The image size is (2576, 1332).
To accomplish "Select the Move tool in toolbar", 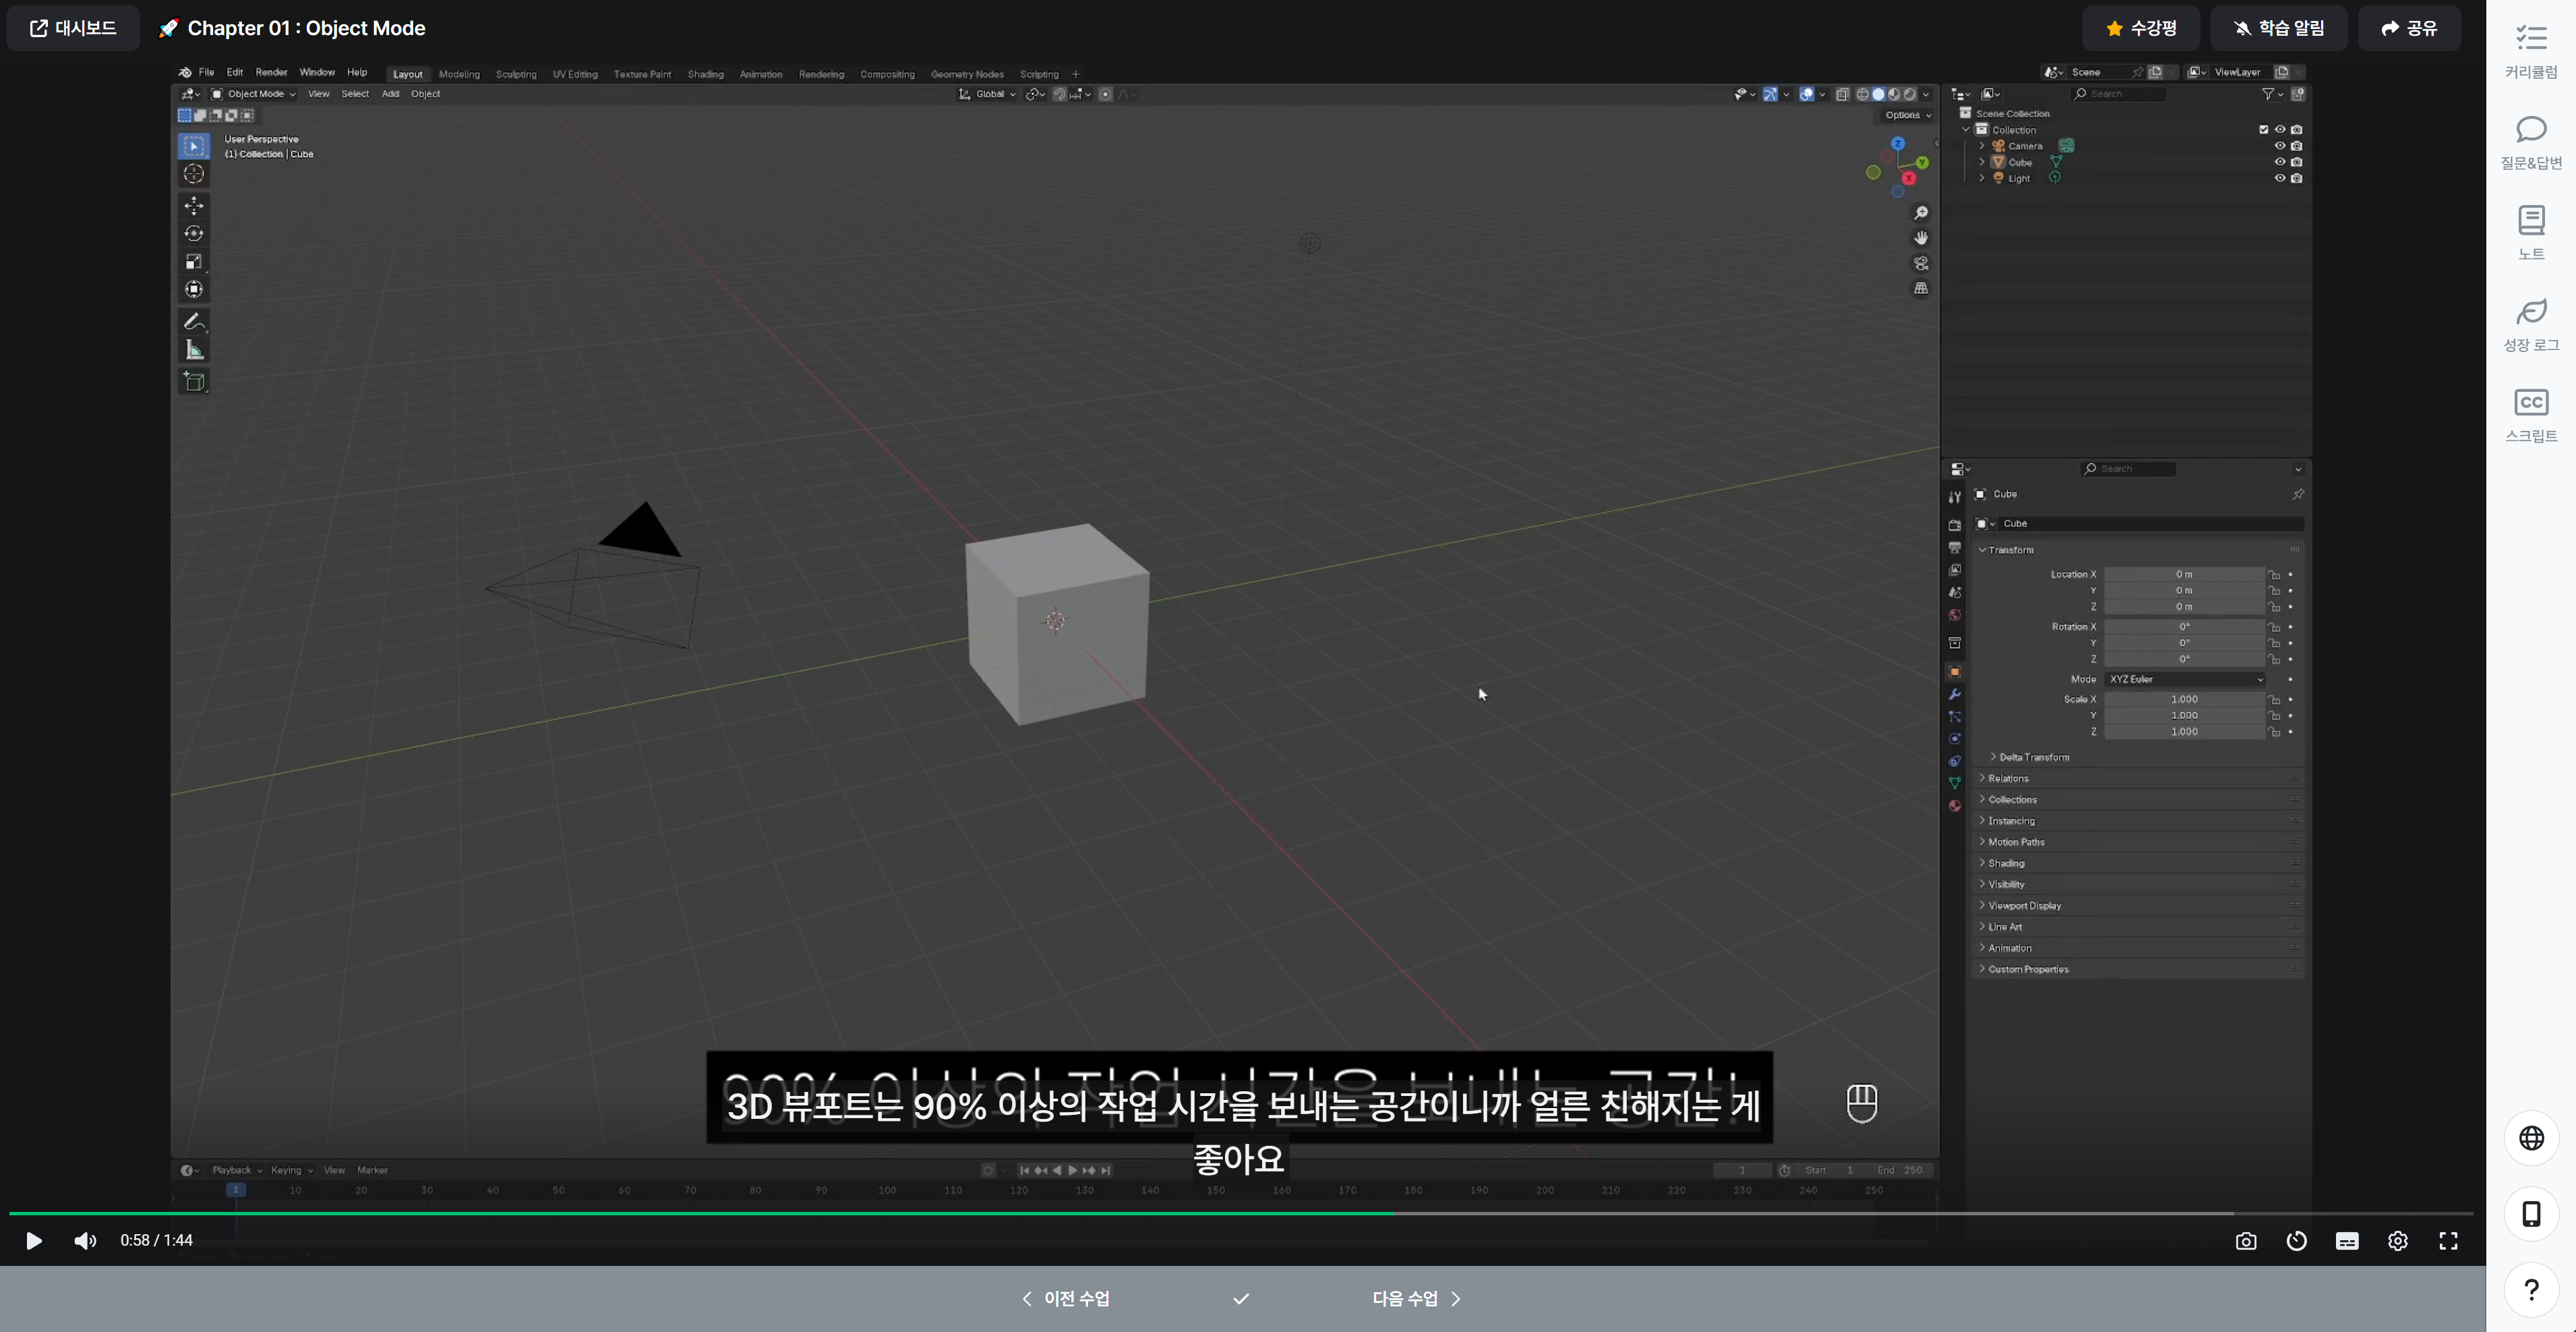I will pyautogui.click(x=194, y=205).
